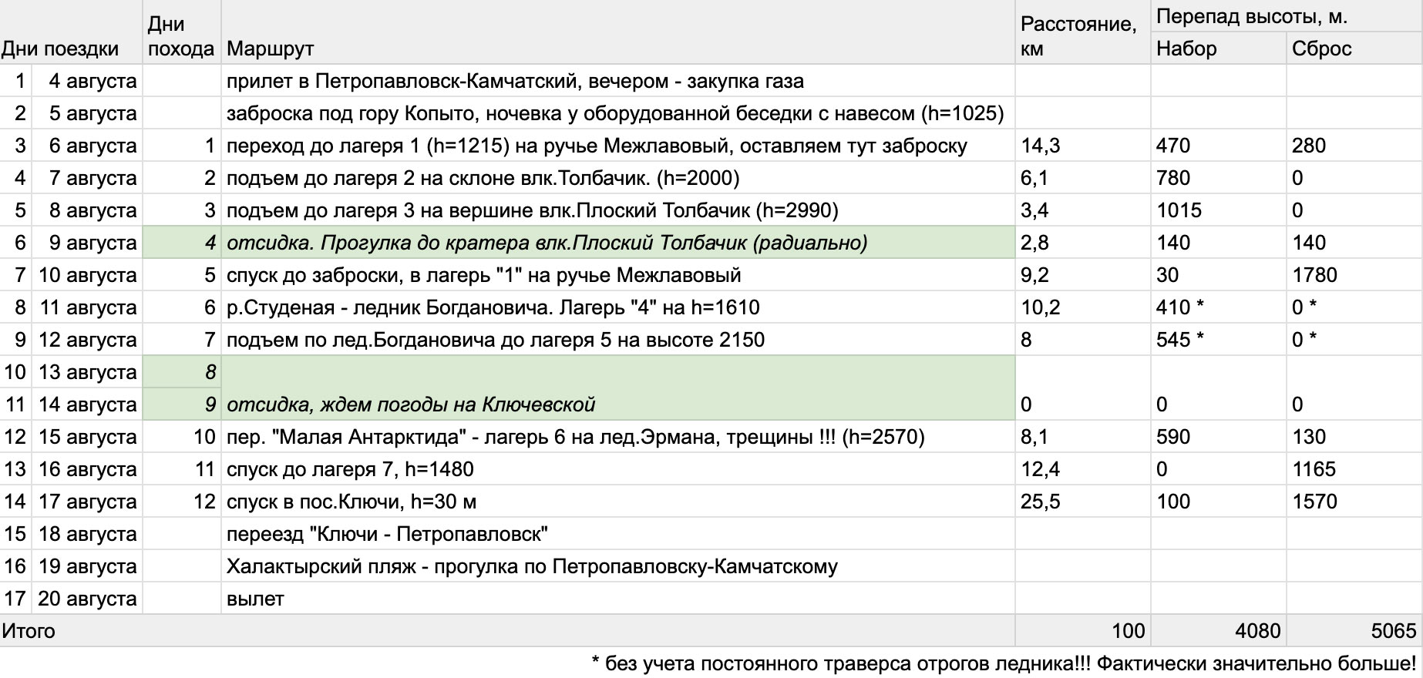Select descent value 130
The width and height of the screenshot is (1423, 678).
(x=1354, y=437)
